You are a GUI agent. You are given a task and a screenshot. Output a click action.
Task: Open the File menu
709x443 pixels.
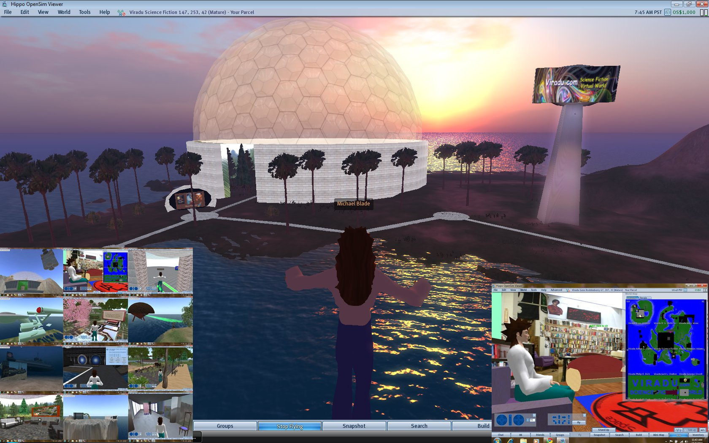(8, 12)
